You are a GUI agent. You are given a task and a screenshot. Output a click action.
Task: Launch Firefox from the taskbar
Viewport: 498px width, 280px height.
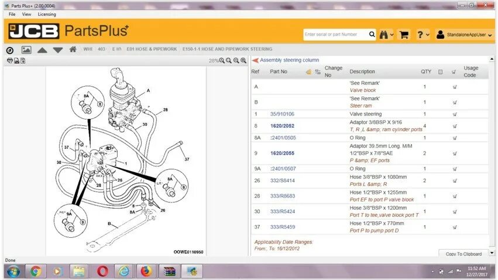click(x=146, y=271)
